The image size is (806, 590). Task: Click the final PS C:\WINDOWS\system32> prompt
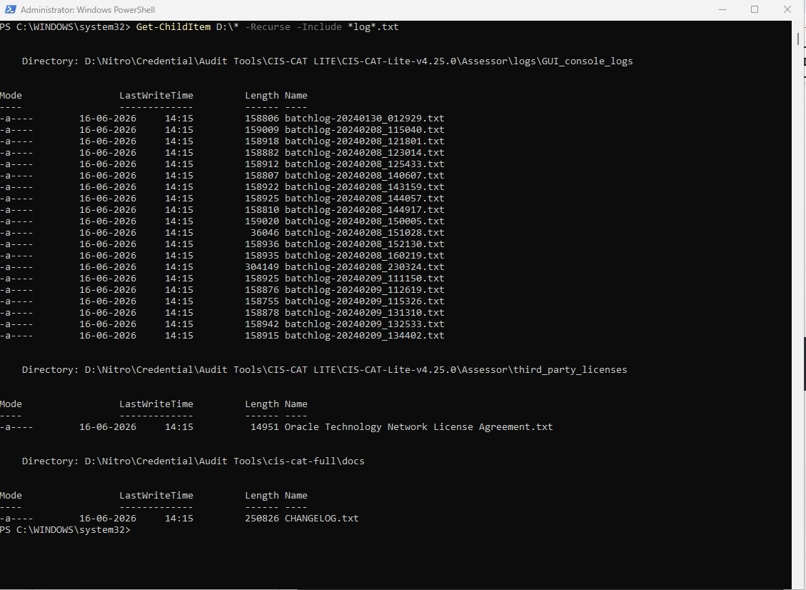tap(65, 530)
